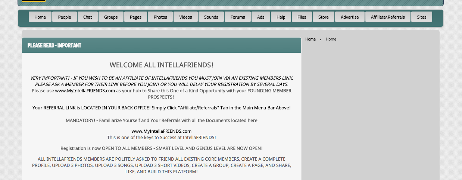Screen dimensions: 462x180
Task: Click the last Home item in the breadcrumb
Action: [x=331, y=39]
